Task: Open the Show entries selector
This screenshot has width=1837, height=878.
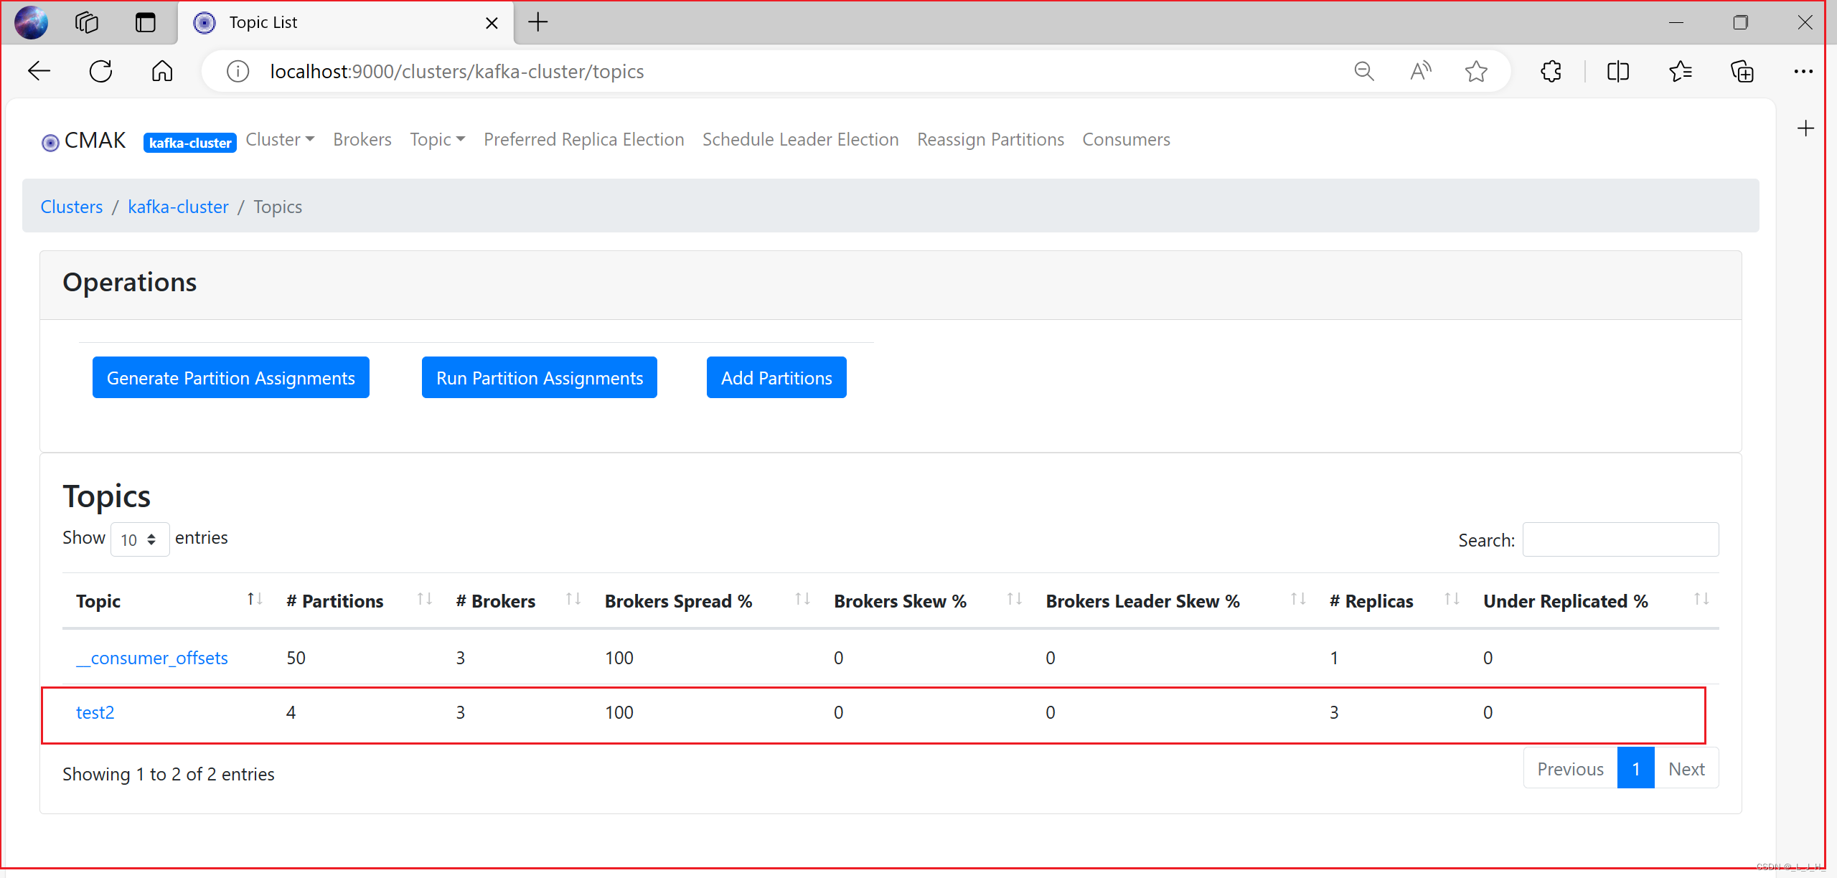Action: point(139,539)
